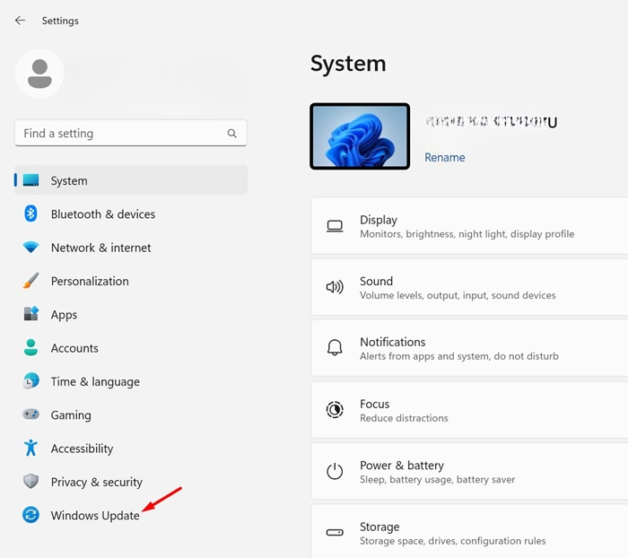Click 'Volume levels, output, input, sound devices' text
The height and width of the screenshot is (558, 628).
tap(458, 295)
